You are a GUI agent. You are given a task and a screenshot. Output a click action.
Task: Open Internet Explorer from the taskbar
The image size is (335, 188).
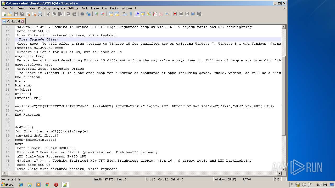21,185
